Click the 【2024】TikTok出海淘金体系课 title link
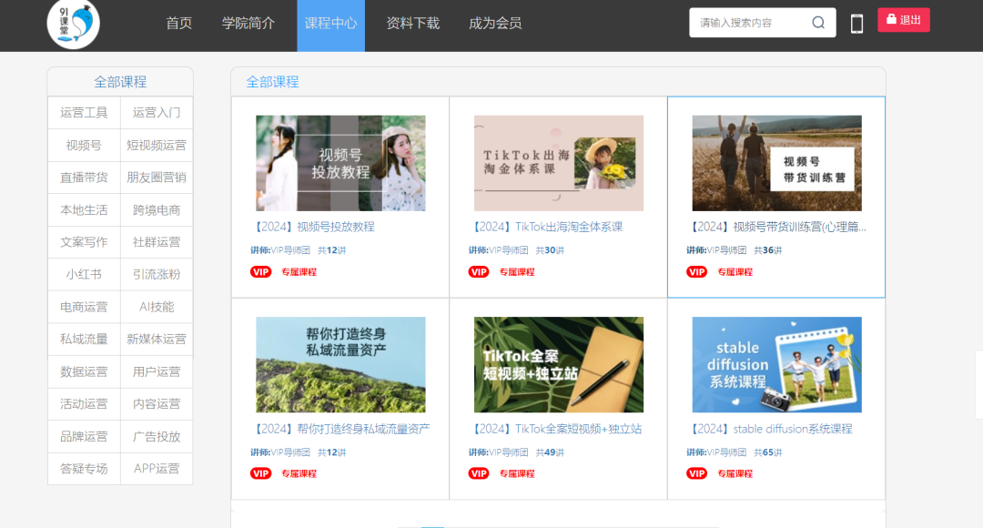This screenshot has height=528, width=983. coord(546,227)
